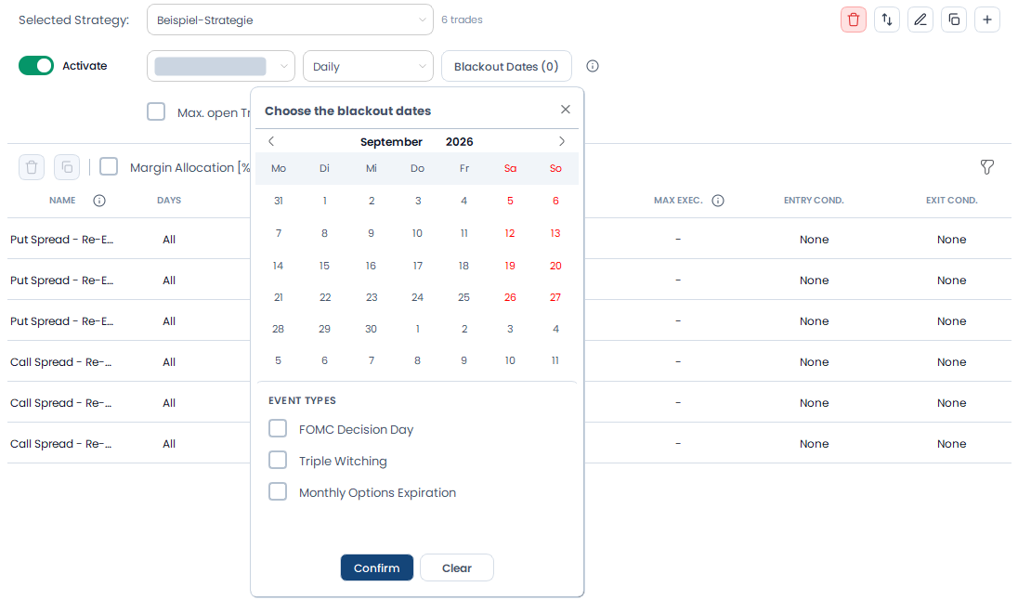Select September 1 in the calendar
This screenshot has width=1018, height=613.
click(x=324, y=201)
